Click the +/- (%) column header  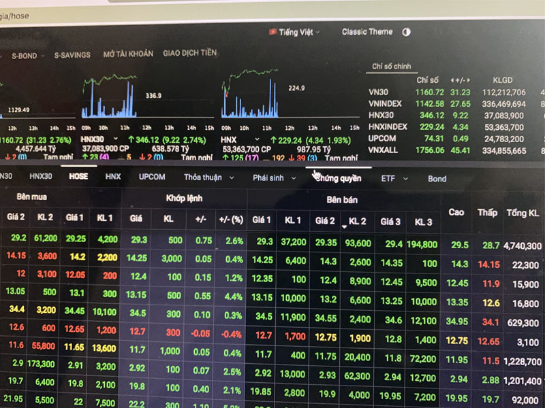coord(231,219)
